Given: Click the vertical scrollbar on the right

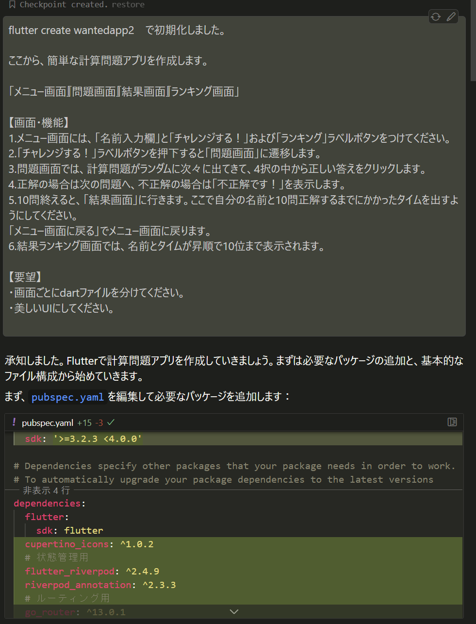Looking at the screenshot, I should coord(473,39).
